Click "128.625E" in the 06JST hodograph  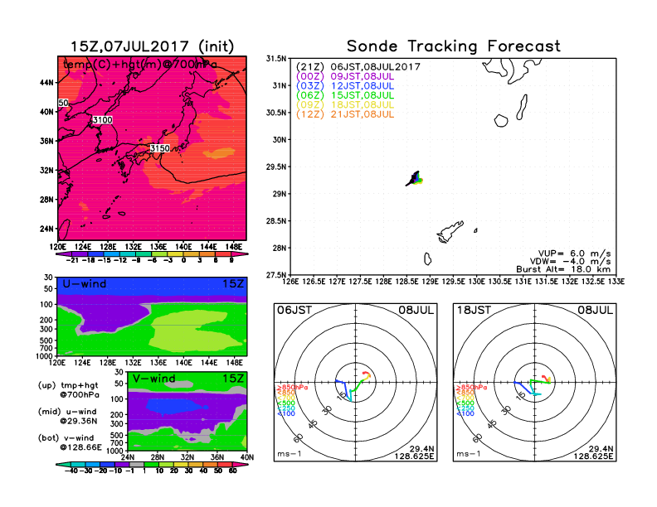pos(414,456)
